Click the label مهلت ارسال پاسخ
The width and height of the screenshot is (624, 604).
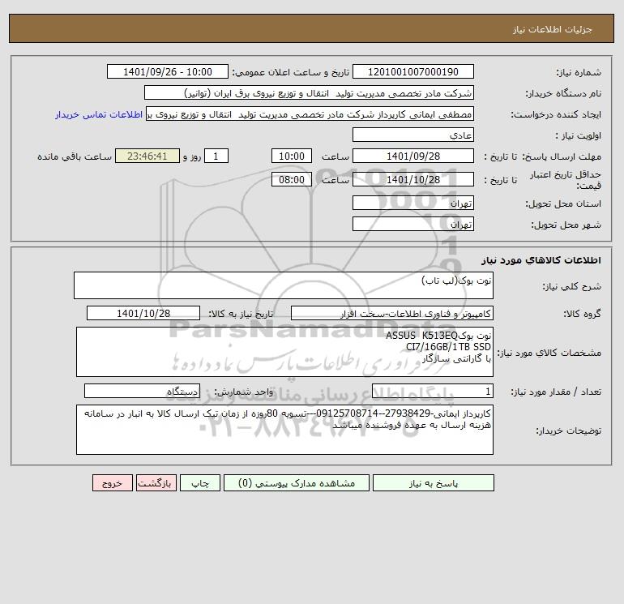561,156
